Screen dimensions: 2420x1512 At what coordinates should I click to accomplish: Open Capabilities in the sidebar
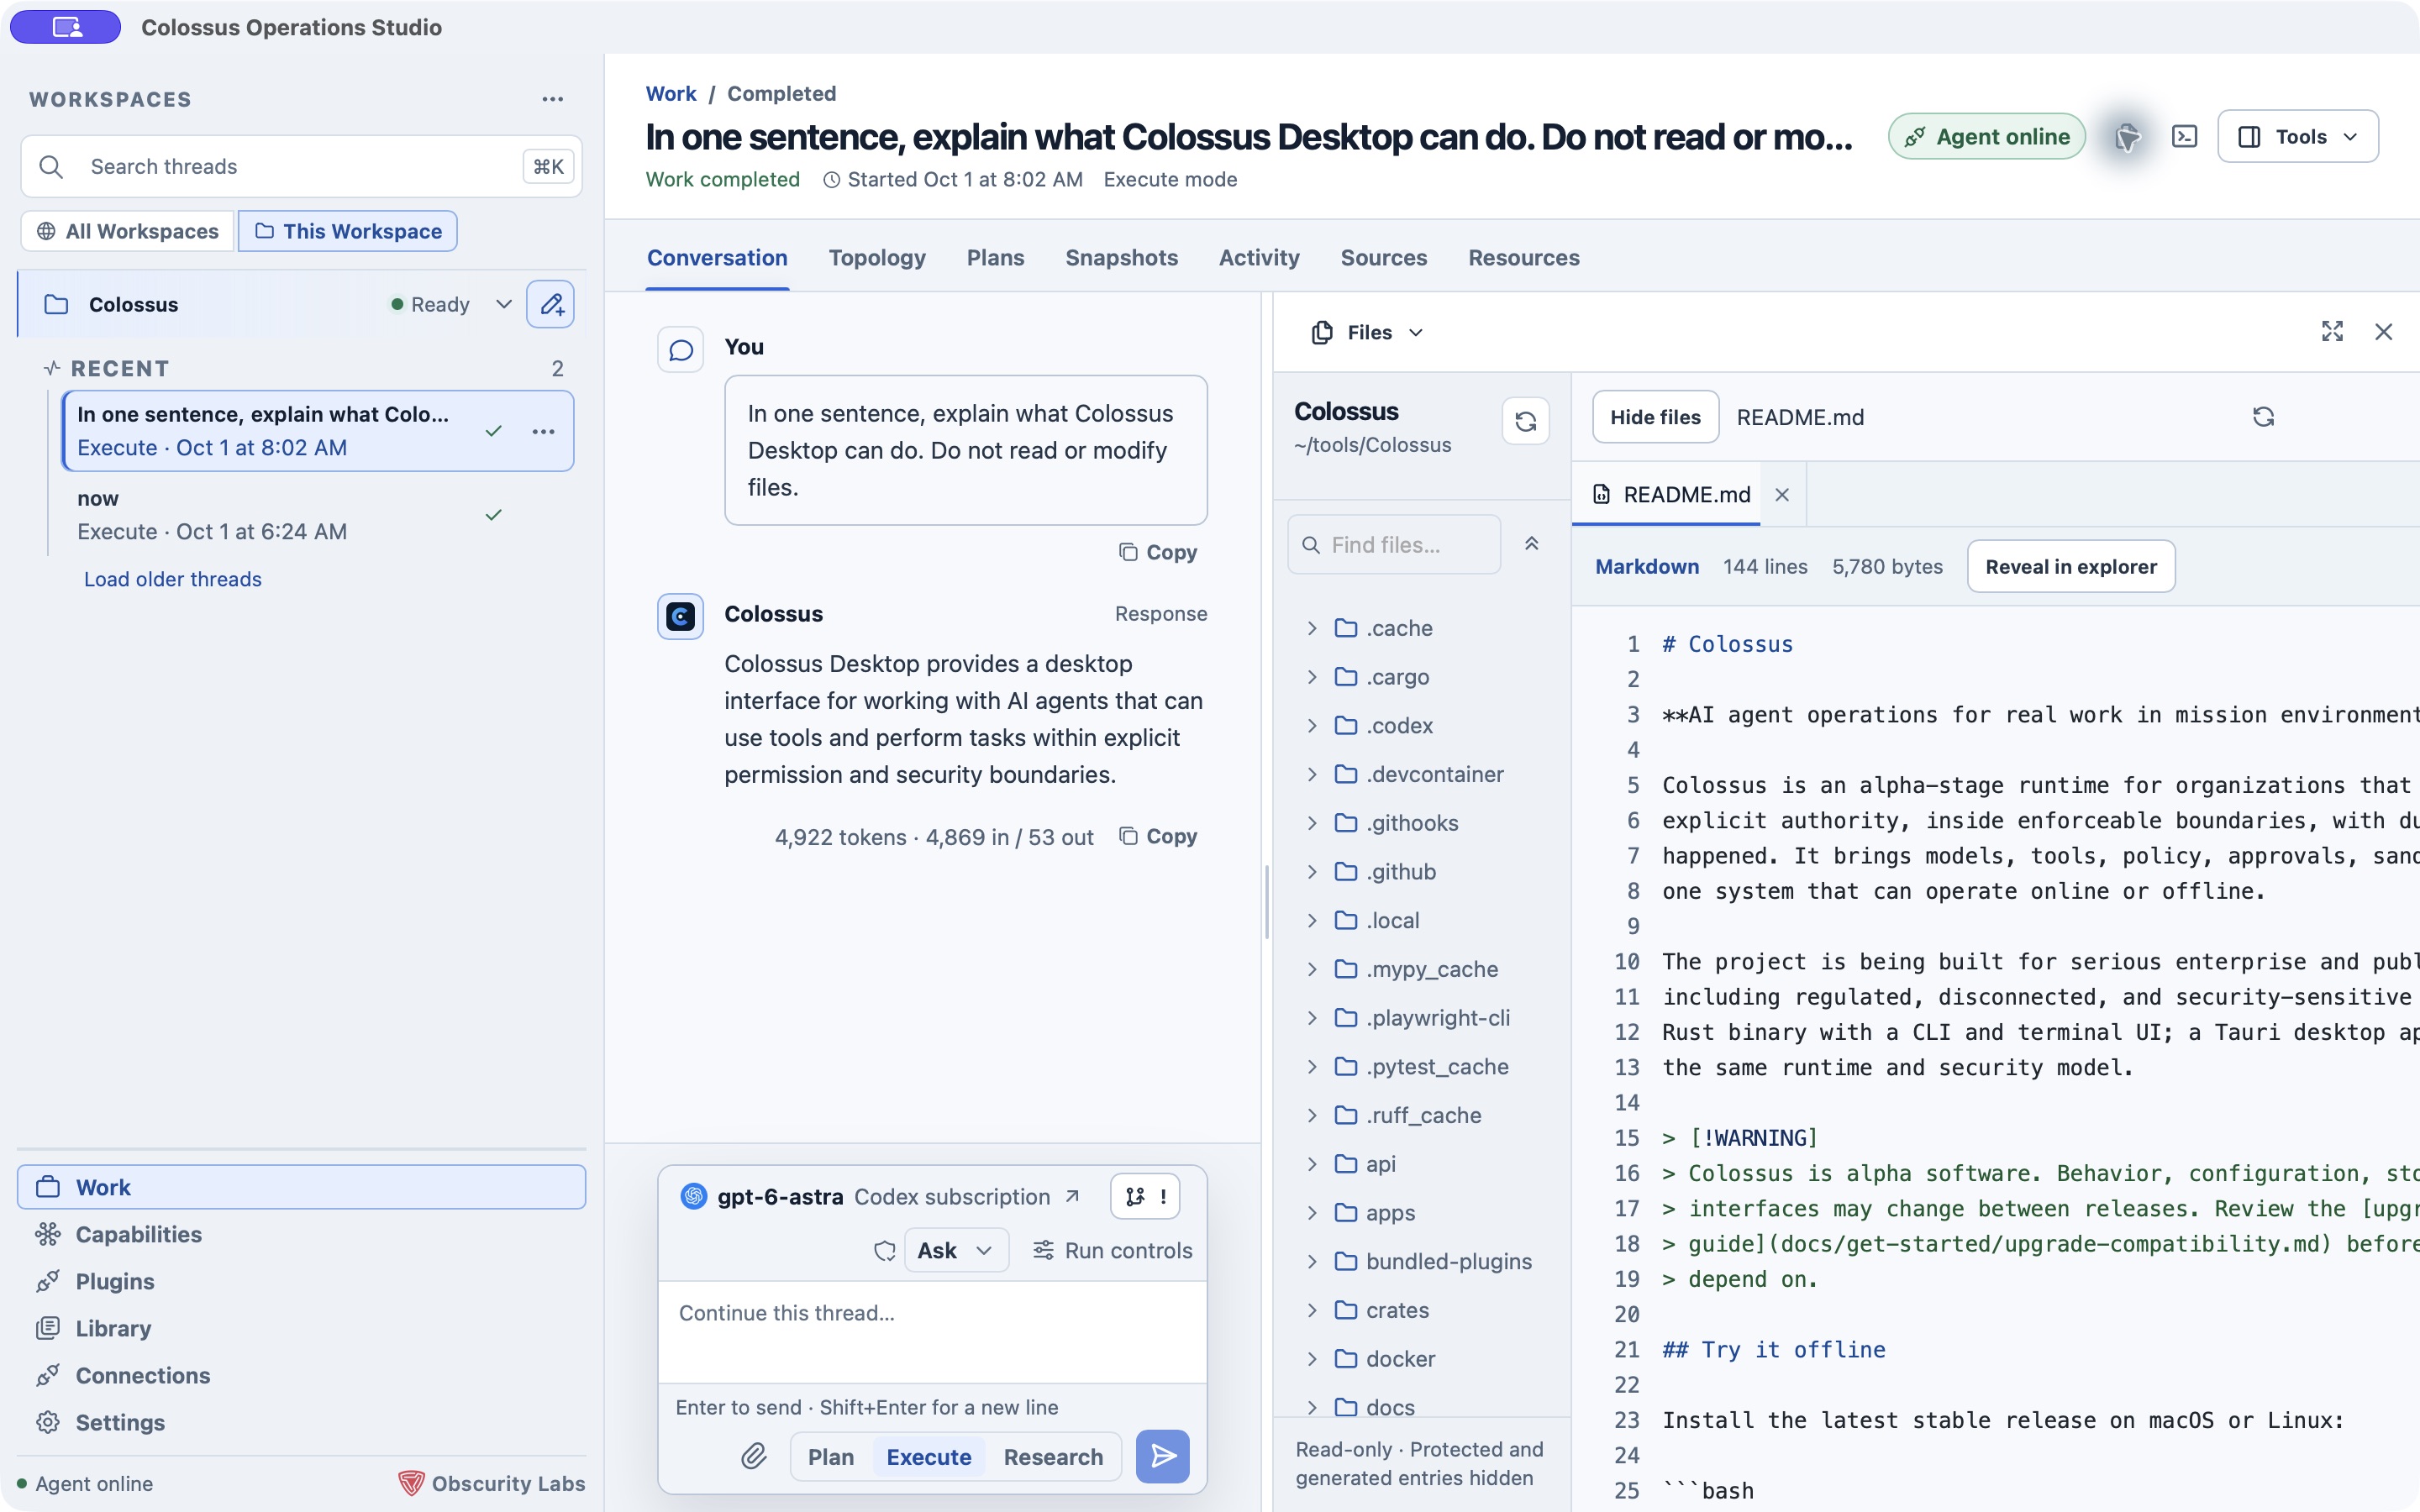pyautogui.click(x=301, y=1234)
